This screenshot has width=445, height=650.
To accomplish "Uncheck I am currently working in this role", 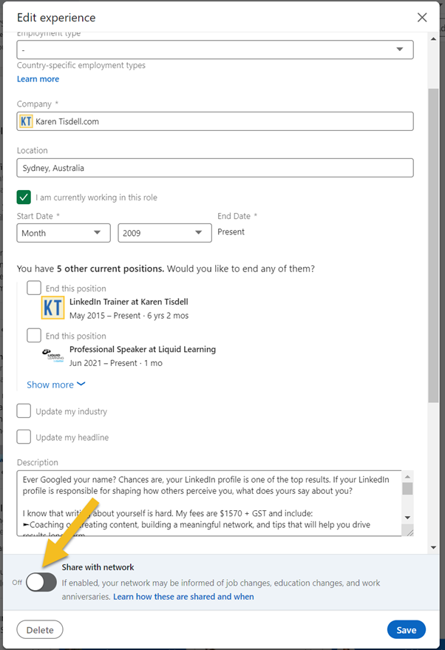I will pyautogui.click(x=24, y=197).
